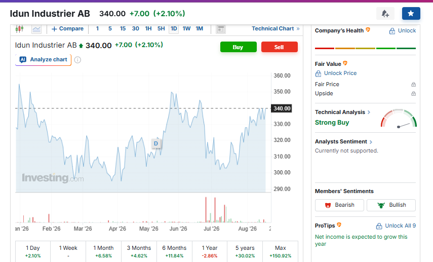Image resolution: width=433 pixels, height=262 pixels.
Task: Click Unlock Price under Fair Value
Action: [336, 73]
